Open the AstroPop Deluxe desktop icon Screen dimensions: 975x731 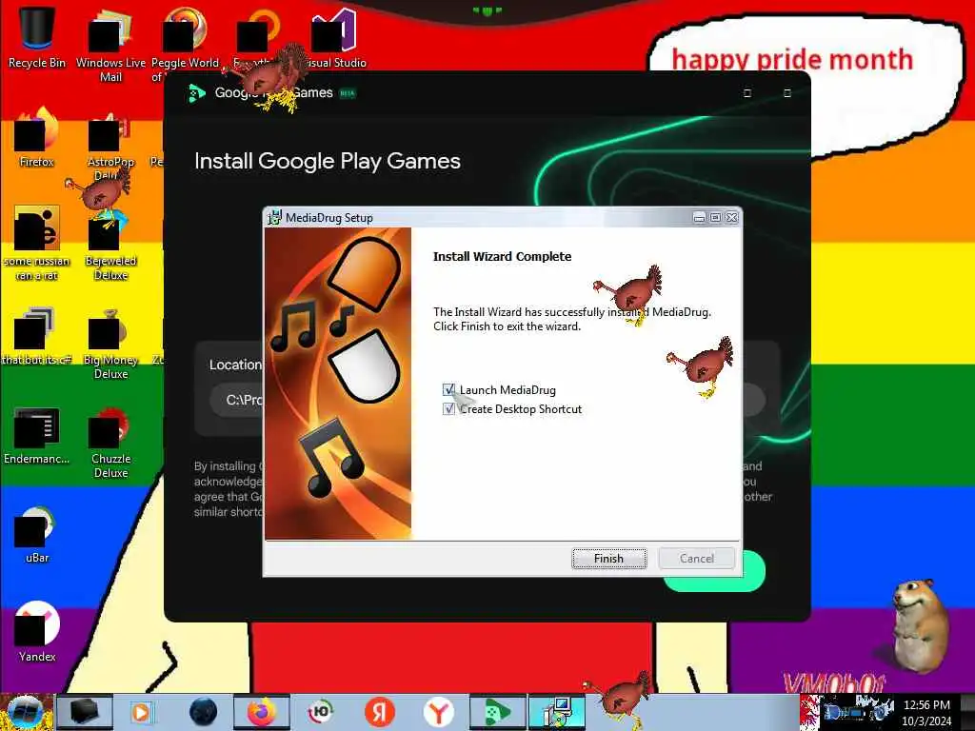pos(110,148)
